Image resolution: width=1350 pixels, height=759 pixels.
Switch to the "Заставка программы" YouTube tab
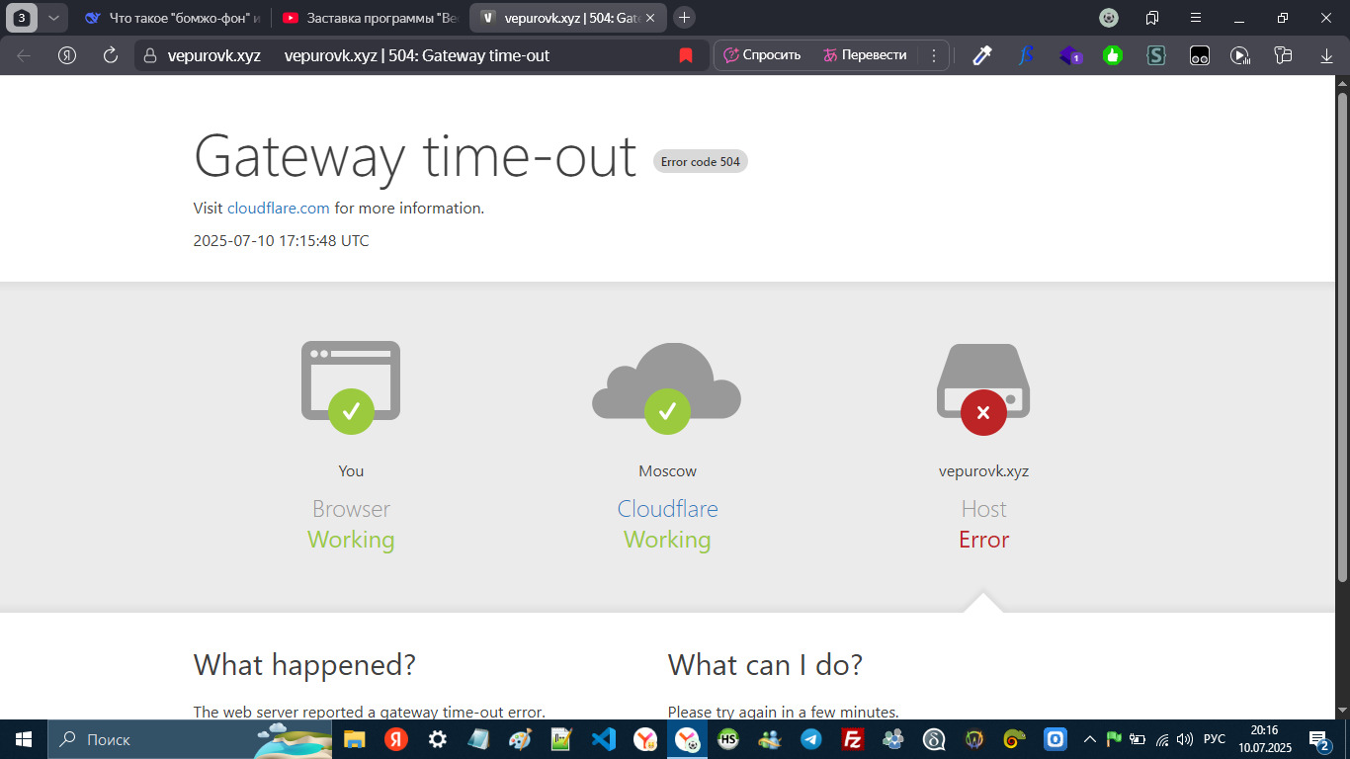click(370, 17)
